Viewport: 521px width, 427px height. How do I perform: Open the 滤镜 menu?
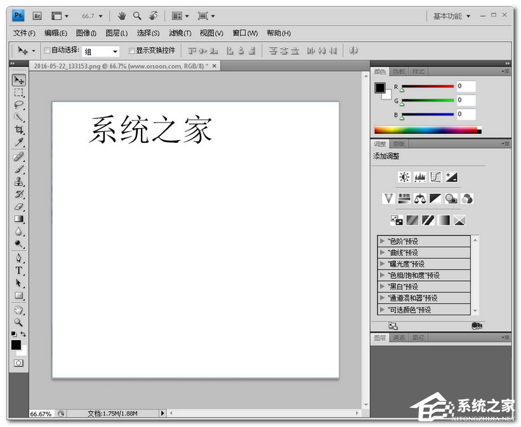pyautogui.click(x=180, y=33)
